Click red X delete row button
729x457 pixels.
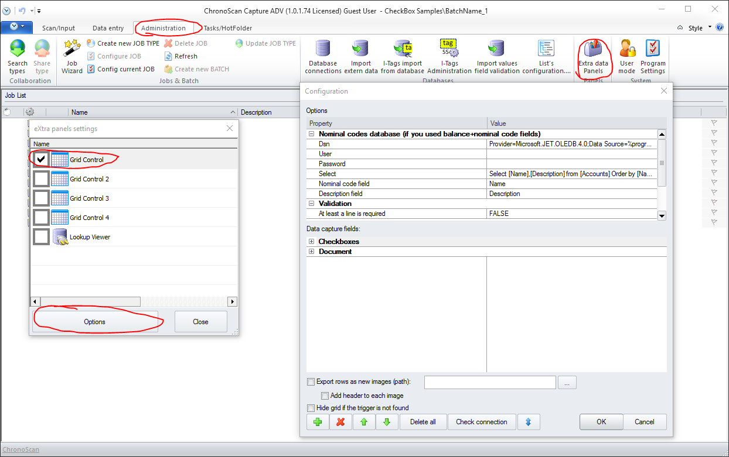click(340, 422)
